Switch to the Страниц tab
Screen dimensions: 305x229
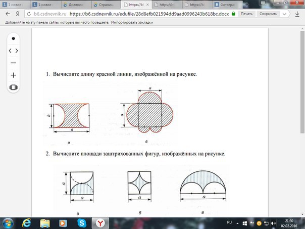[x=106, y=5]
